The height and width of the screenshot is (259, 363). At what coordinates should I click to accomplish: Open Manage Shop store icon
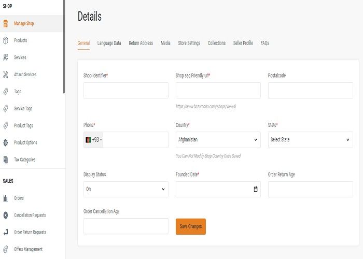tap(6, 23)
